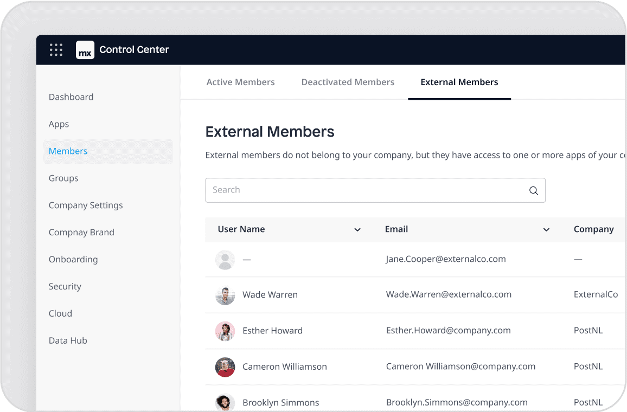Select the External Members tab
The width and height of the screenshot is (627, 412).
click(459, 82)
